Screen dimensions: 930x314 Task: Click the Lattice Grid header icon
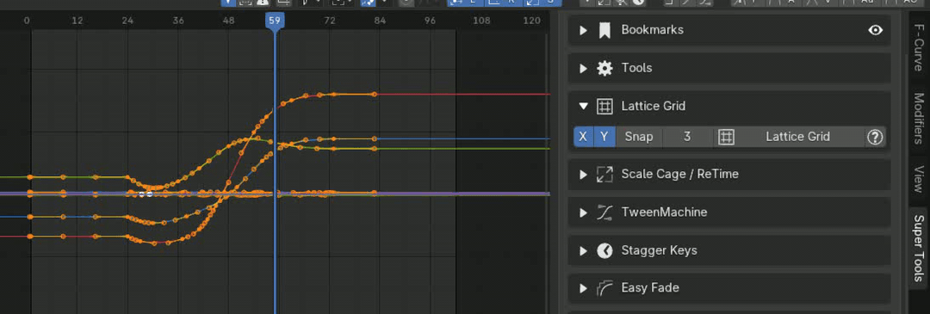[604, 106]
